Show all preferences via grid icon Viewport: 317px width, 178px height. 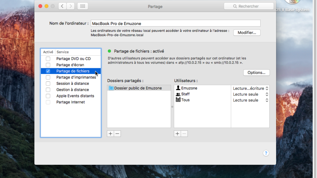click(x=83, y=6)
